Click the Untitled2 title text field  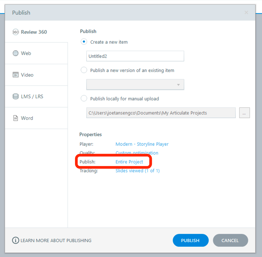click(x=135, y=56)
